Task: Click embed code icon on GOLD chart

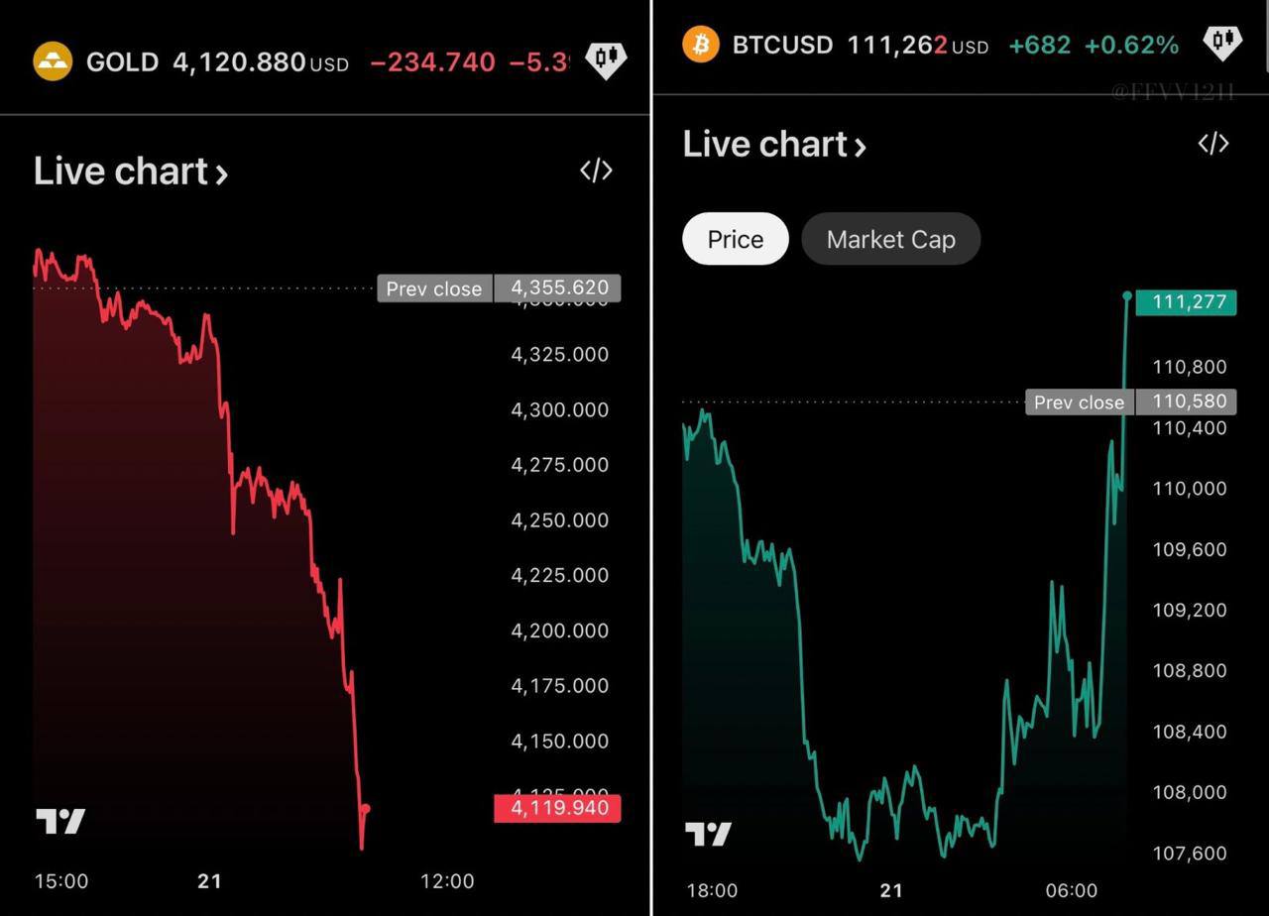Action: coord(596,171)
